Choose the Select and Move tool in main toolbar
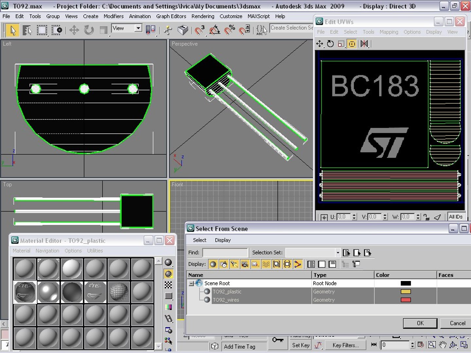 tap(74, 30)
